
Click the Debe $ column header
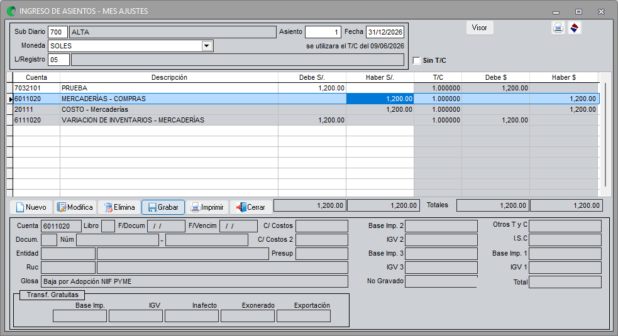coord(496,77)
